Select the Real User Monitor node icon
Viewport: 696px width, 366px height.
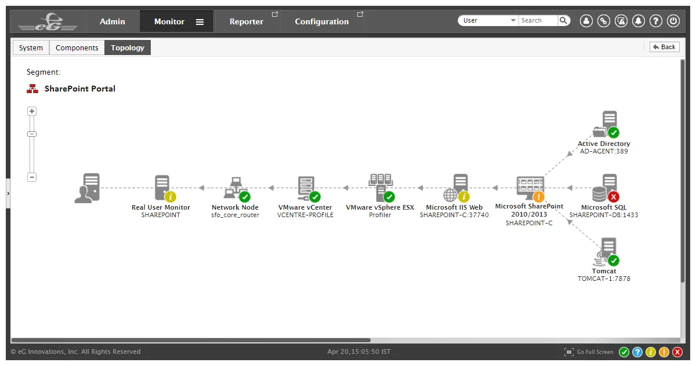[162, 188]
